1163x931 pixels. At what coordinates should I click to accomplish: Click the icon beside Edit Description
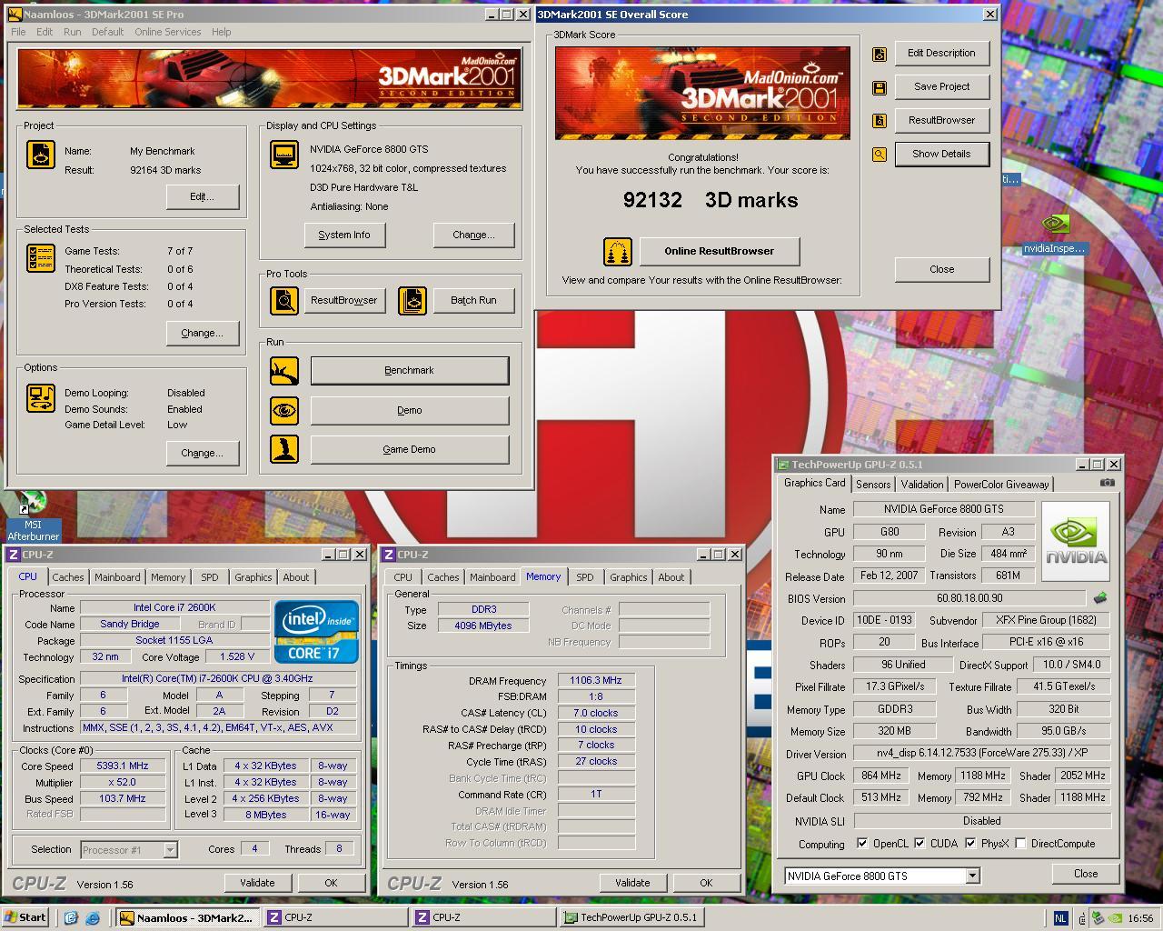coord(880,54)
